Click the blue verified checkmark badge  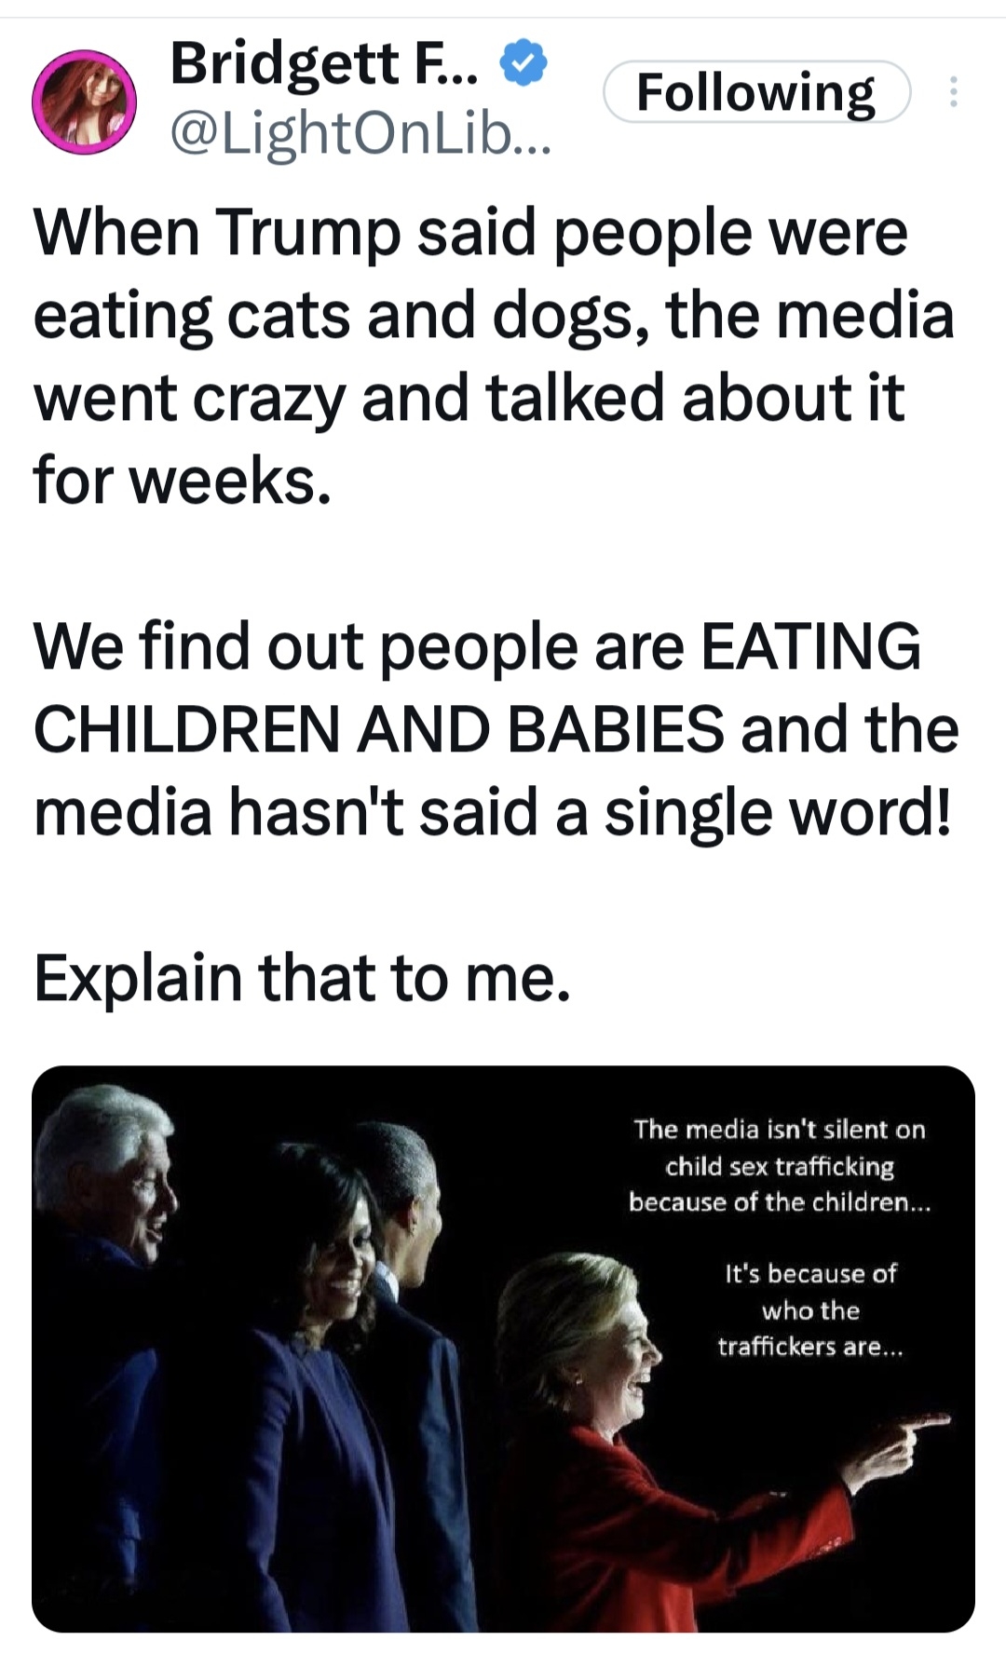(524, 62)
